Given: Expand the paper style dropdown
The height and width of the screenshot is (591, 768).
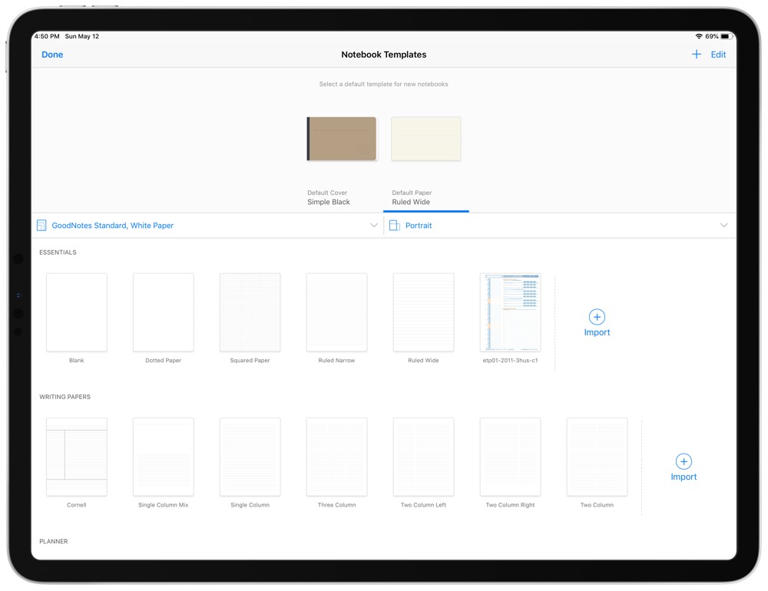Looking at the screenshot, I should (374, 225).
